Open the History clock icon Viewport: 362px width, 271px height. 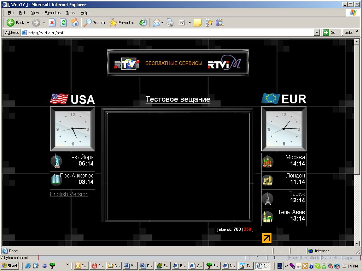tap(143, 23)
